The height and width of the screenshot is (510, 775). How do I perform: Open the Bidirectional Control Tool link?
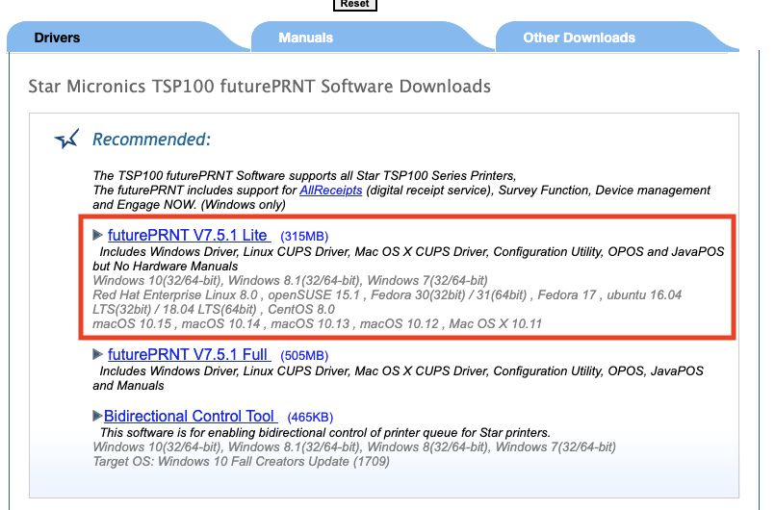pos(190,416)
